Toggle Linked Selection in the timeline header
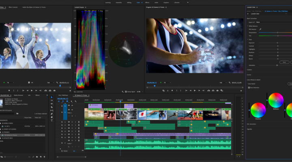292x162 pixels. (67, 101)
